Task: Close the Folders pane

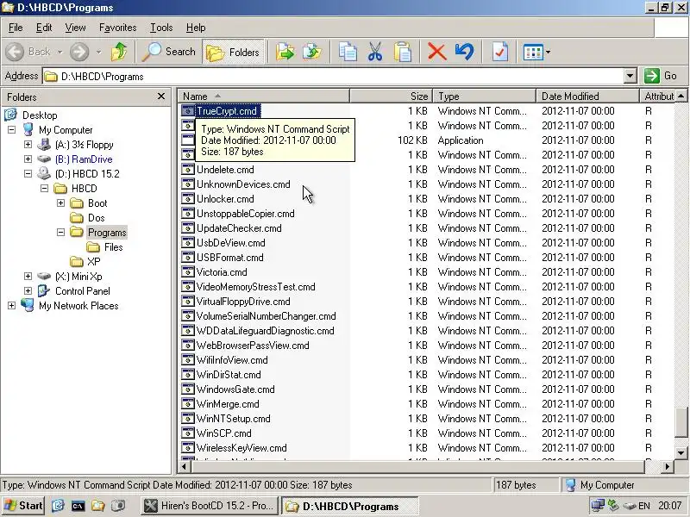Action: [x=161, y=96]
